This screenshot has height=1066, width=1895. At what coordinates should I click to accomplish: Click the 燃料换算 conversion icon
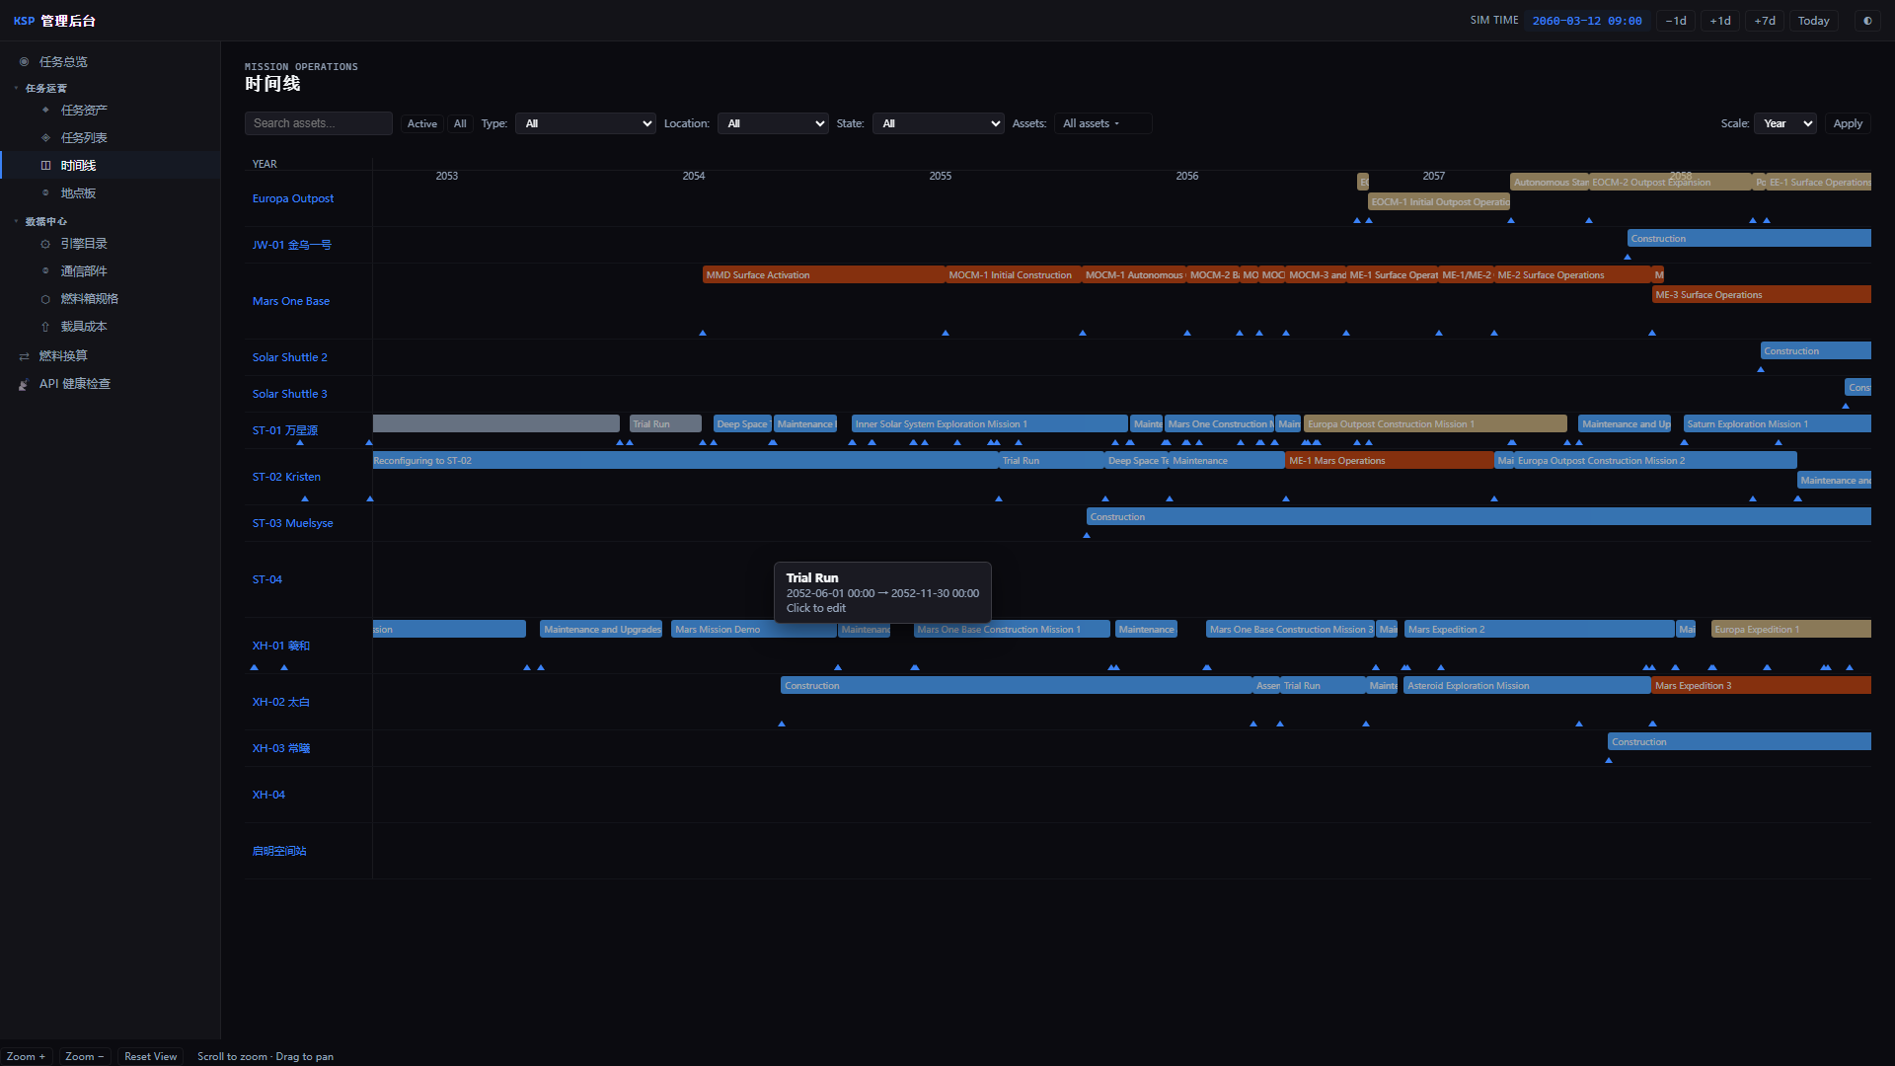tap(24, 355)
